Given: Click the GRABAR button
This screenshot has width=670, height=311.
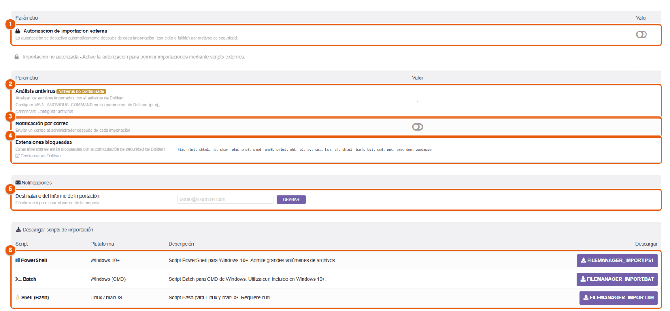Looking at the screenshot, I should pos(291,200).
